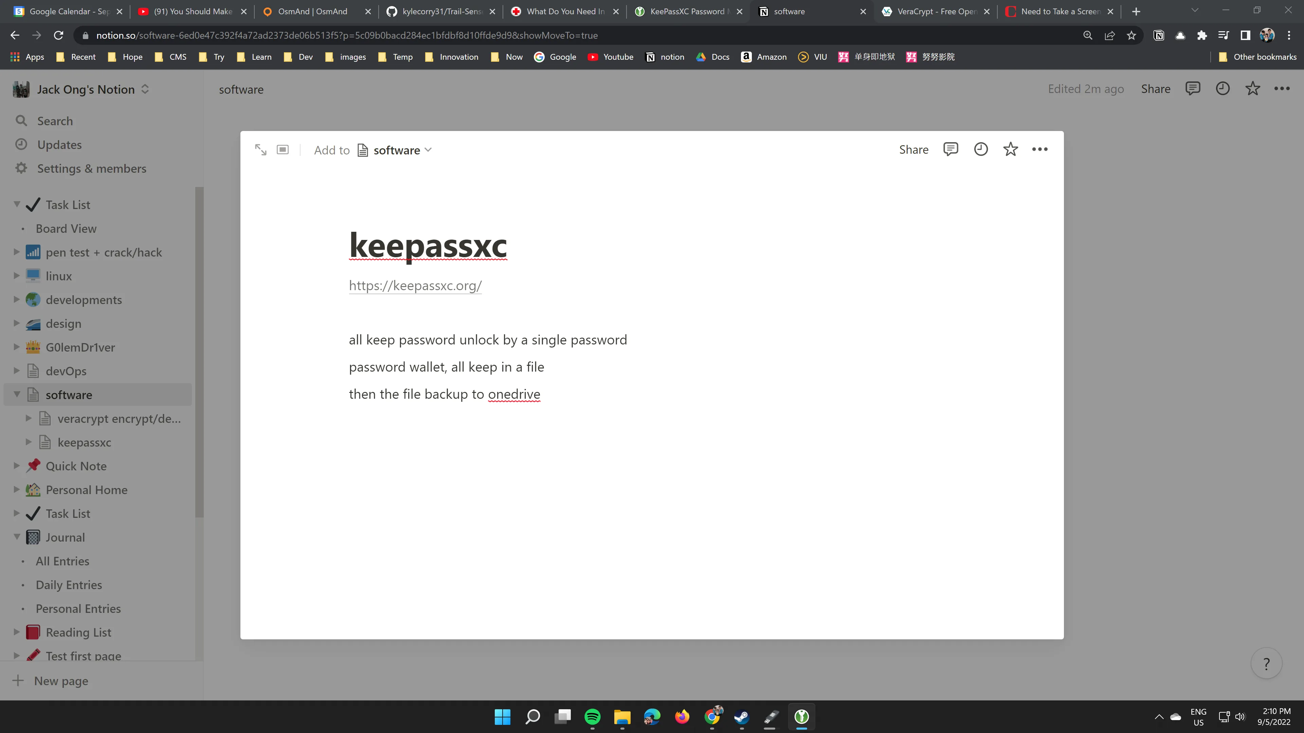
Task: Switch to VeraCrypt browser tab
Action: point(936,11)
